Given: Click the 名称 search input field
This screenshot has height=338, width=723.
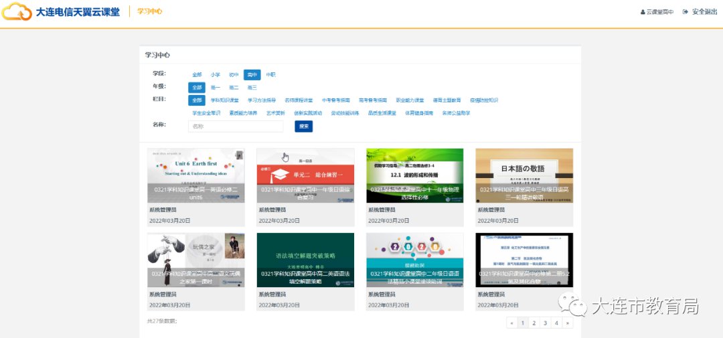Looking at the screenshot, I should click(x=235, y=126).
